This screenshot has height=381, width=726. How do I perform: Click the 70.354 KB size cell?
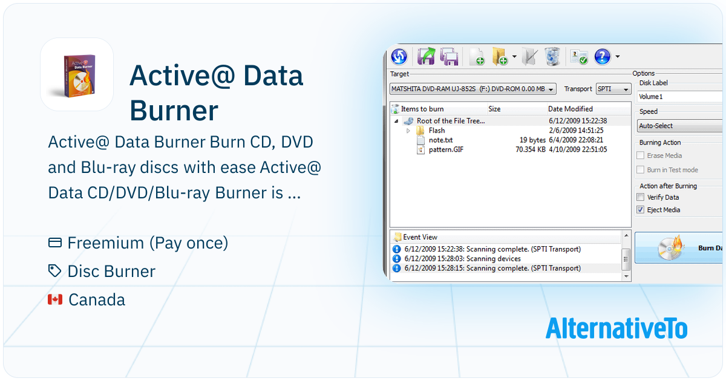531,149
